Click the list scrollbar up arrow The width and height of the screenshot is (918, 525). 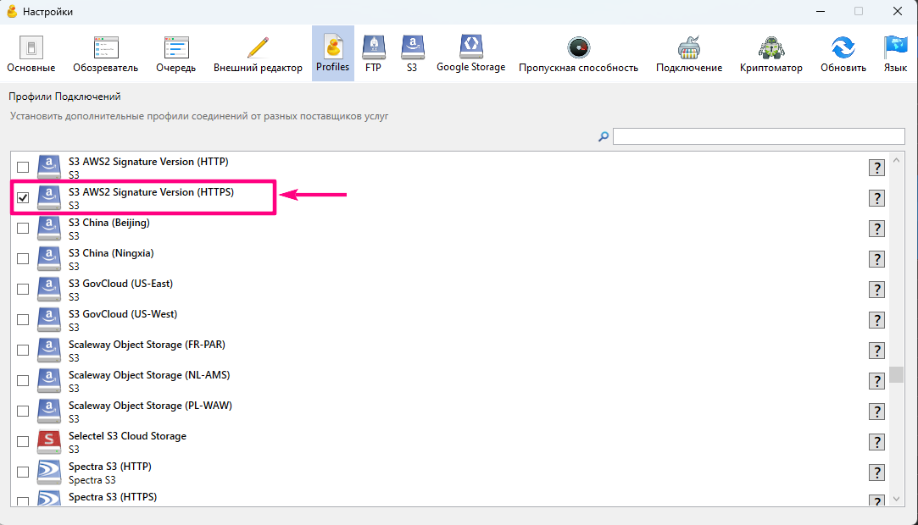(896, 159)
